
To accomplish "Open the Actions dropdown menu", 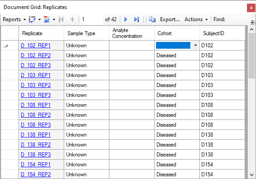I will click(196, 19).
